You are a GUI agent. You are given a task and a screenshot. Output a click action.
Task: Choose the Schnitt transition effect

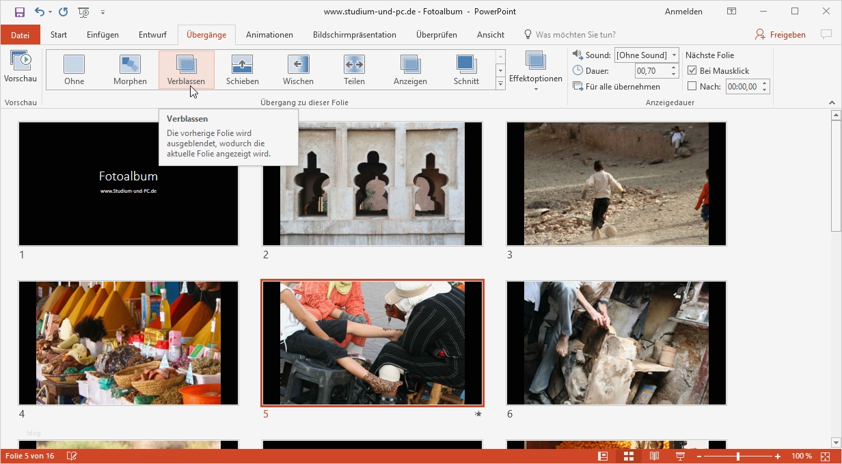coord(466,68)
